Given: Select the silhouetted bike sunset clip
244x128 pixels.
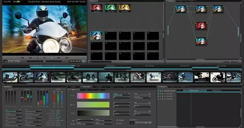Looking at the screenshot, I should 201,77.
